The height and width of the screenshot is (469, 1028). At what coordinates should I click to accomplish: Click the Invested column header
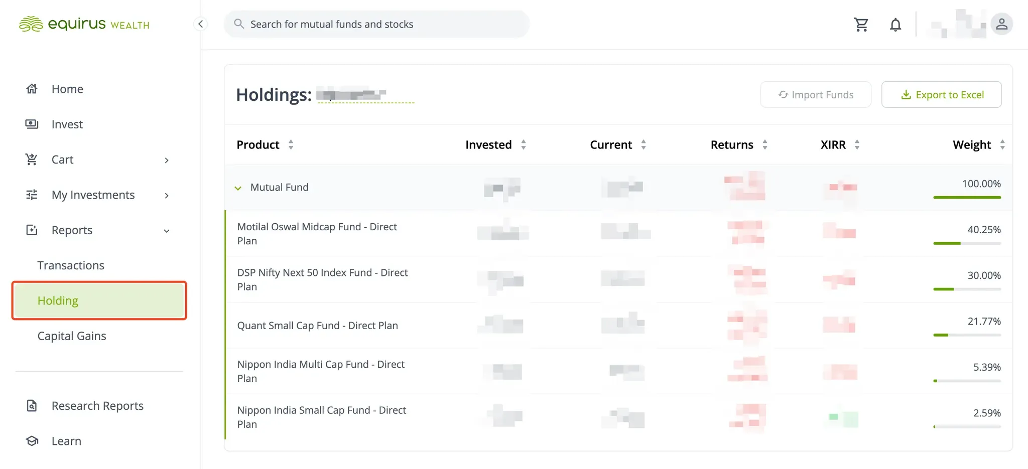tap(488, 145)
